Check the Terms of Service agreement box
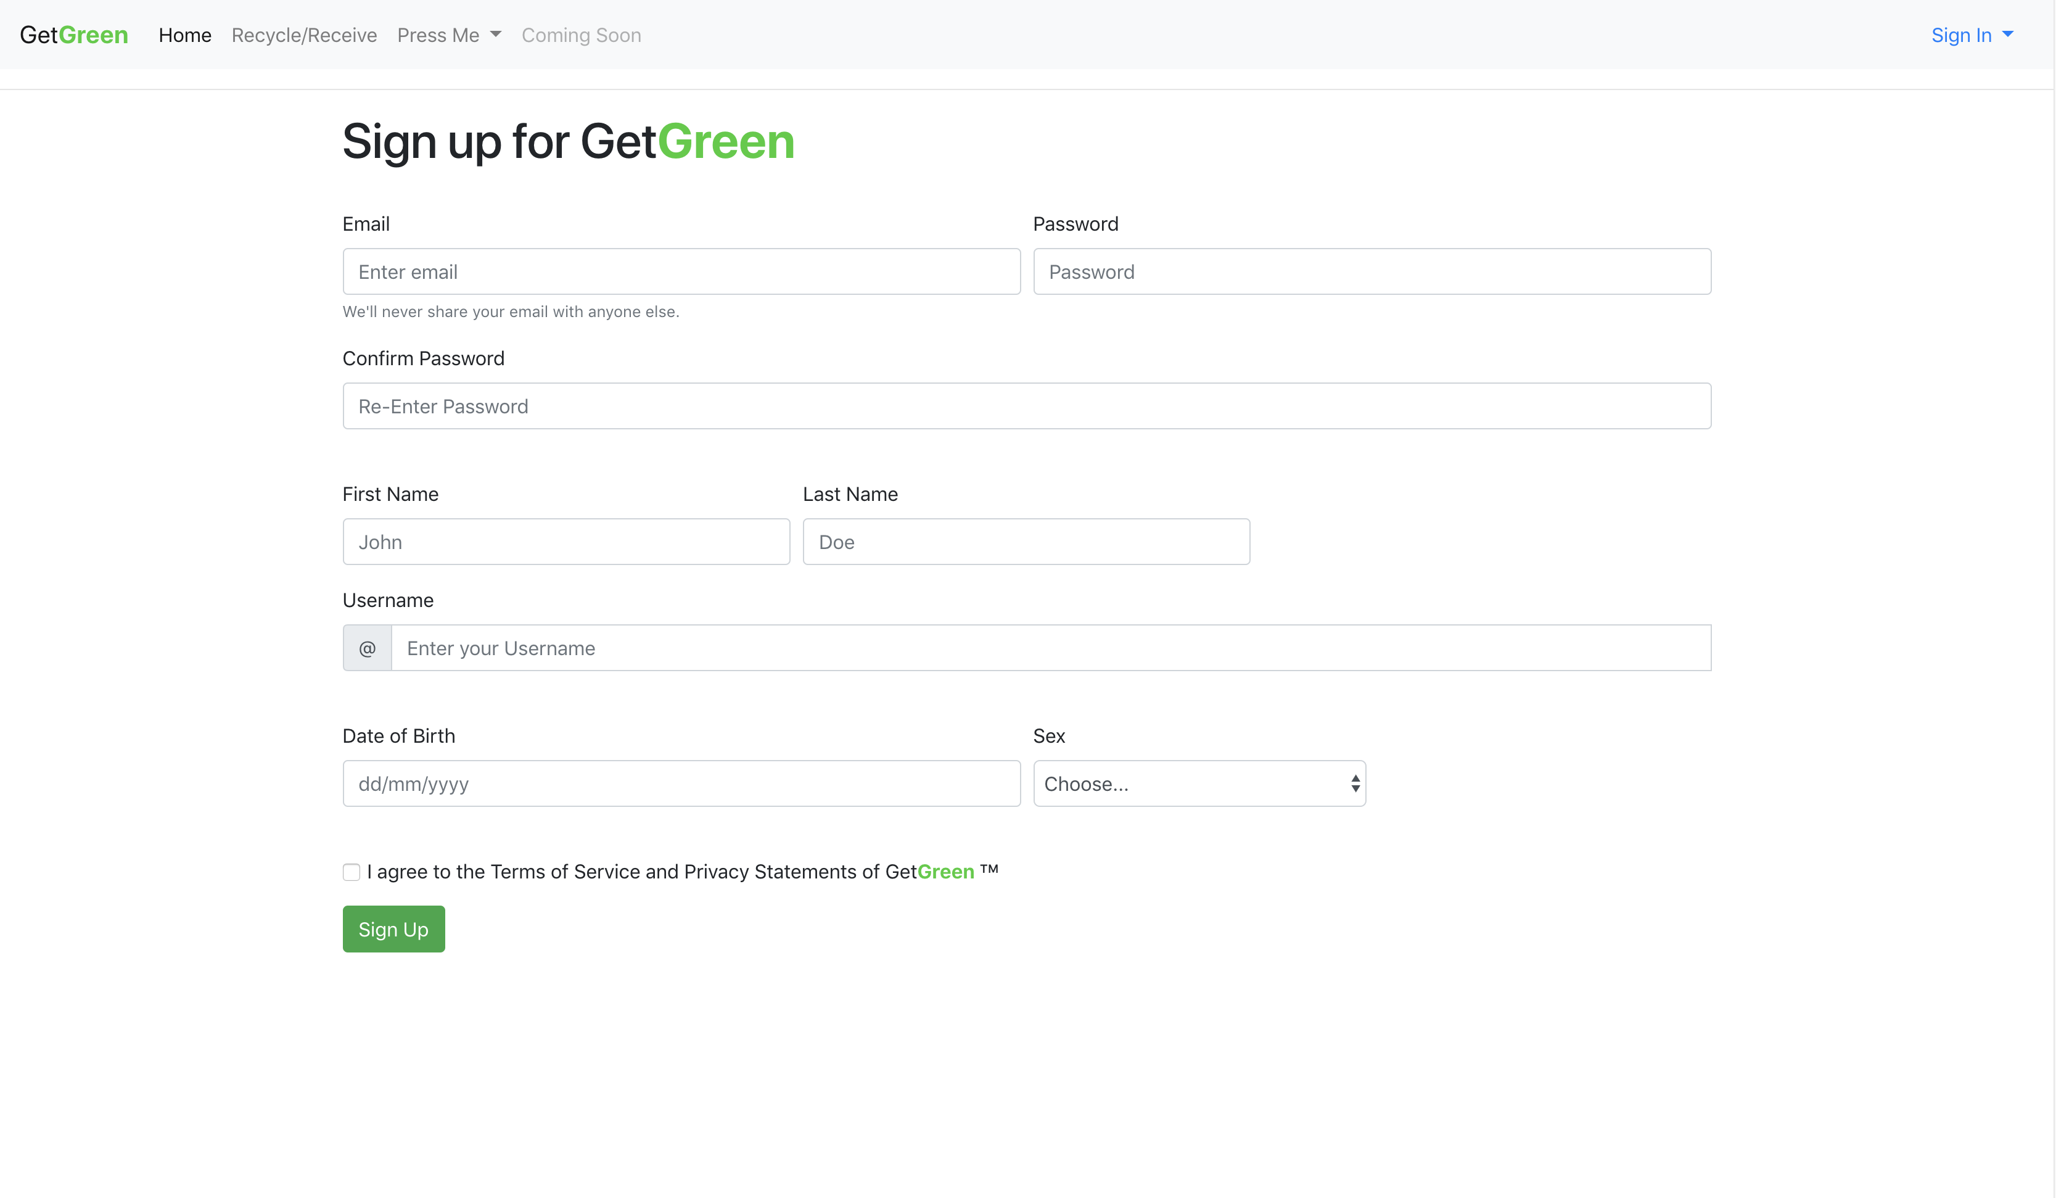Image resolution: width=2056 pixels, height=1198 pixels. tap(352, 872)
